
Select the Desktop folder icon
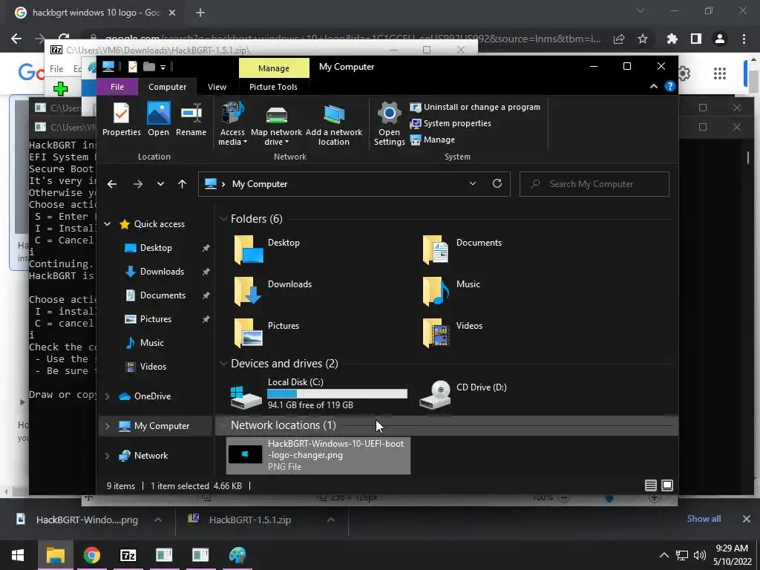(249, 249)
